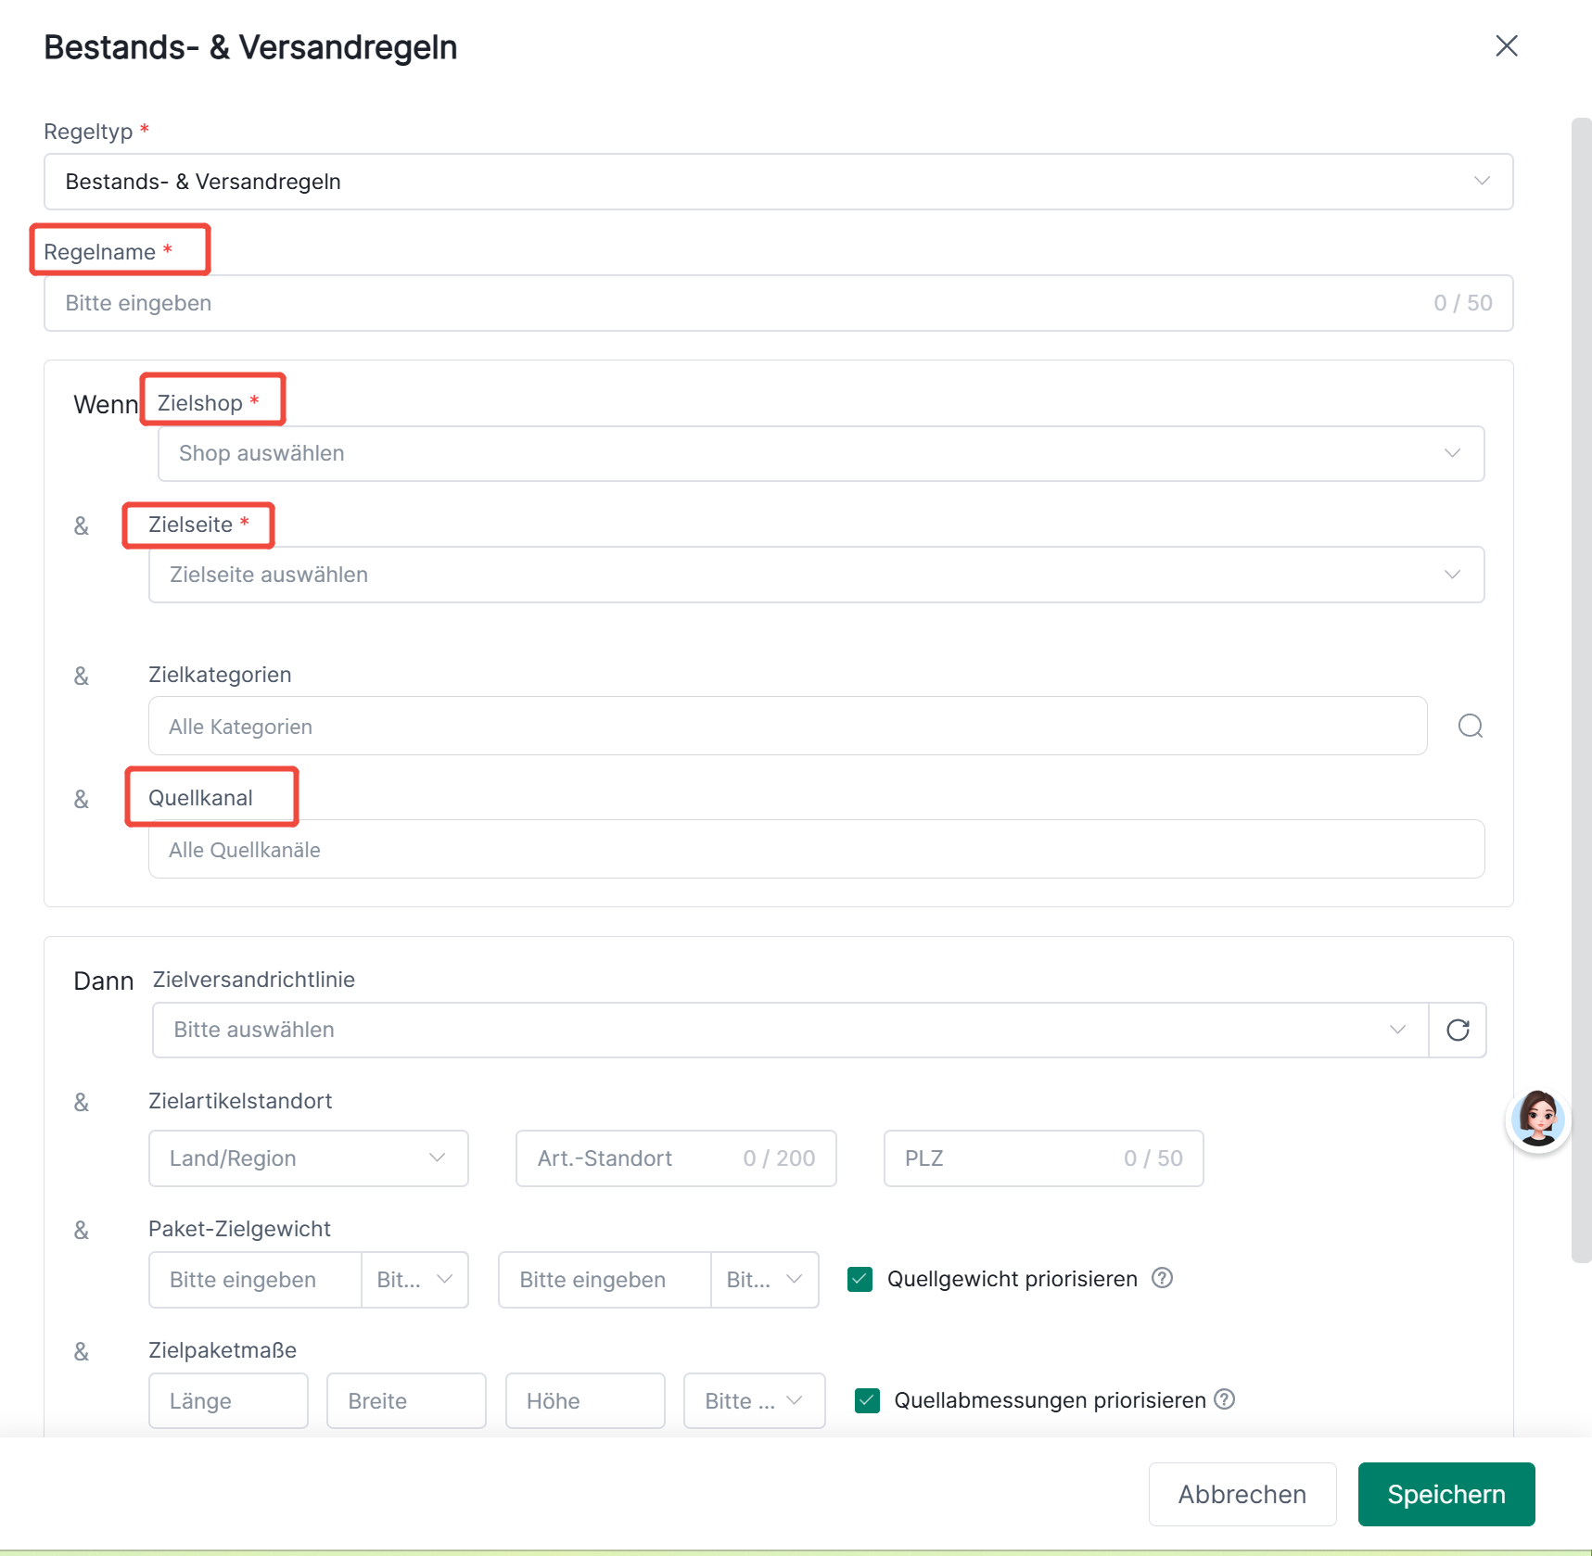Expand the Shop auswählen dropdown
The image size is (1592, 1556).
tap(821, 453)
